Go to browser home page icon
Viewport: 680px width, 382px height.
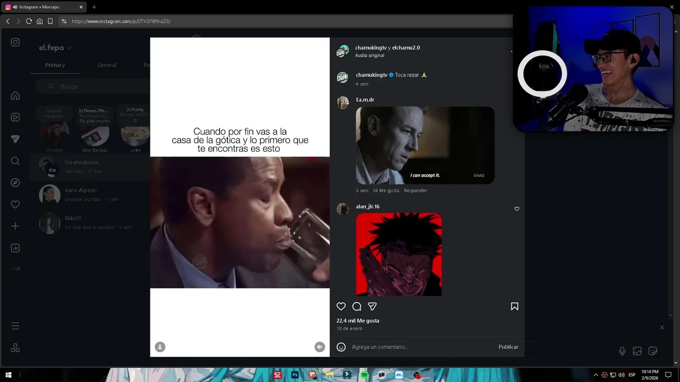[39, 21]
